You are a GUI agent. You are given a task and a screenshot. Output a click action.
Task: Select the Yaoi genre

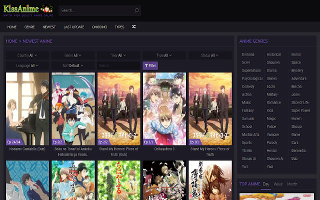(270, 166)
